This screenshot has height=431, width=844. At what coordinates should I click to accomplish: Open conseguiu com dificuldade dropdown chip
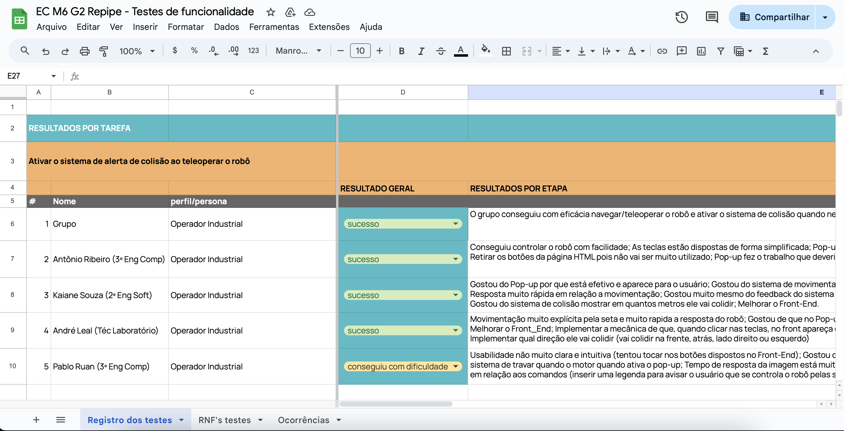tap(403, 366)
